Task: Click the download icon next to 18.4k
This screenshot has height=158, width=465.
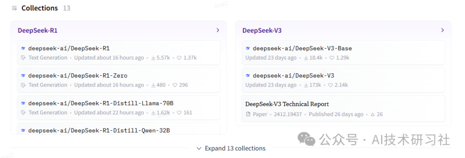Action: pyautogui.click(x=306, y=58)
